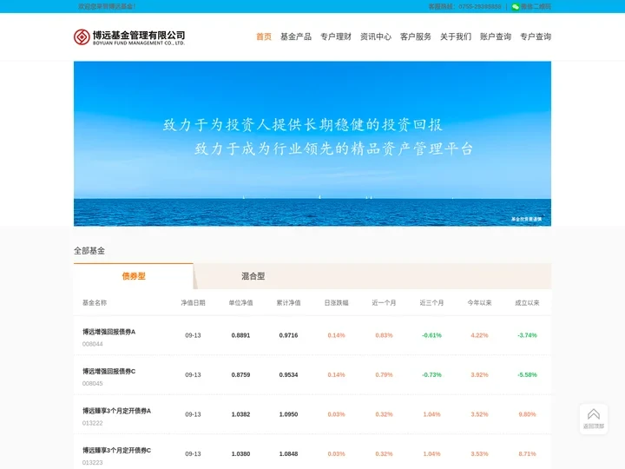Open the WeChat QR code icon
The image size is (625, 469).
[516, 7]
